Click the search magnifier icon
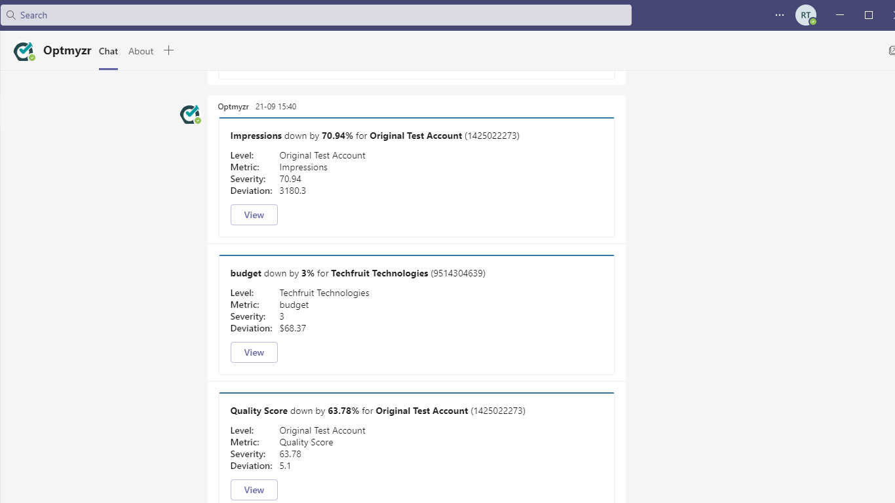895x503 pixels. point(11,15)
